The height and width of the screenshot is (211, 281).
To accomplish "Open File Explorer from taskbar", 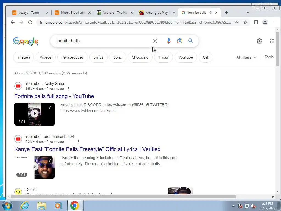I will click(41, 206).
